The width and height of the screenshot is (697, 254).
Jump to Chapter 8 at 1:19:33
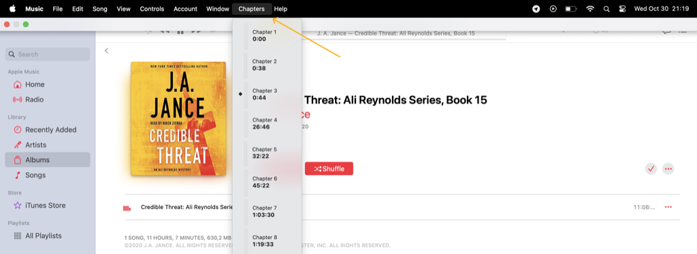click(267, 241)
